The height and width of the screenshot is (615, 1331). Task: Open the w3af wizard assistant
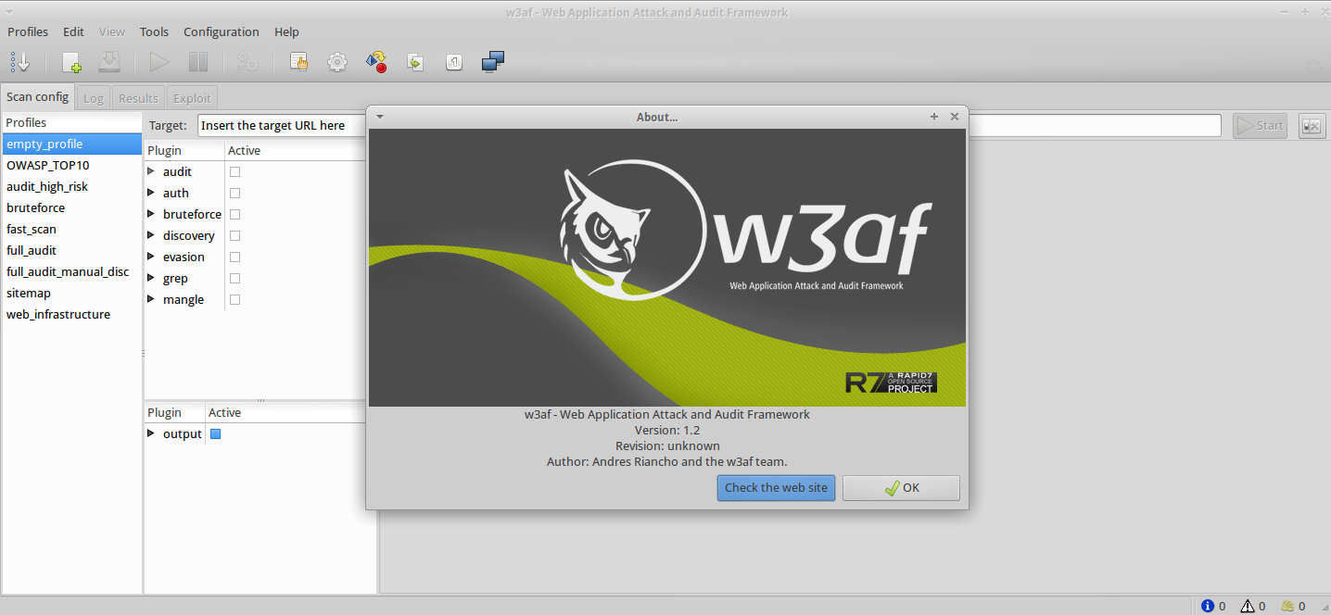pos(20,62)
